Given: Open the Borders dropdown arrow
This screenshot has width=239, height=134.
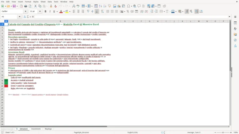Looking at the screenshot, I should point(164,11).
